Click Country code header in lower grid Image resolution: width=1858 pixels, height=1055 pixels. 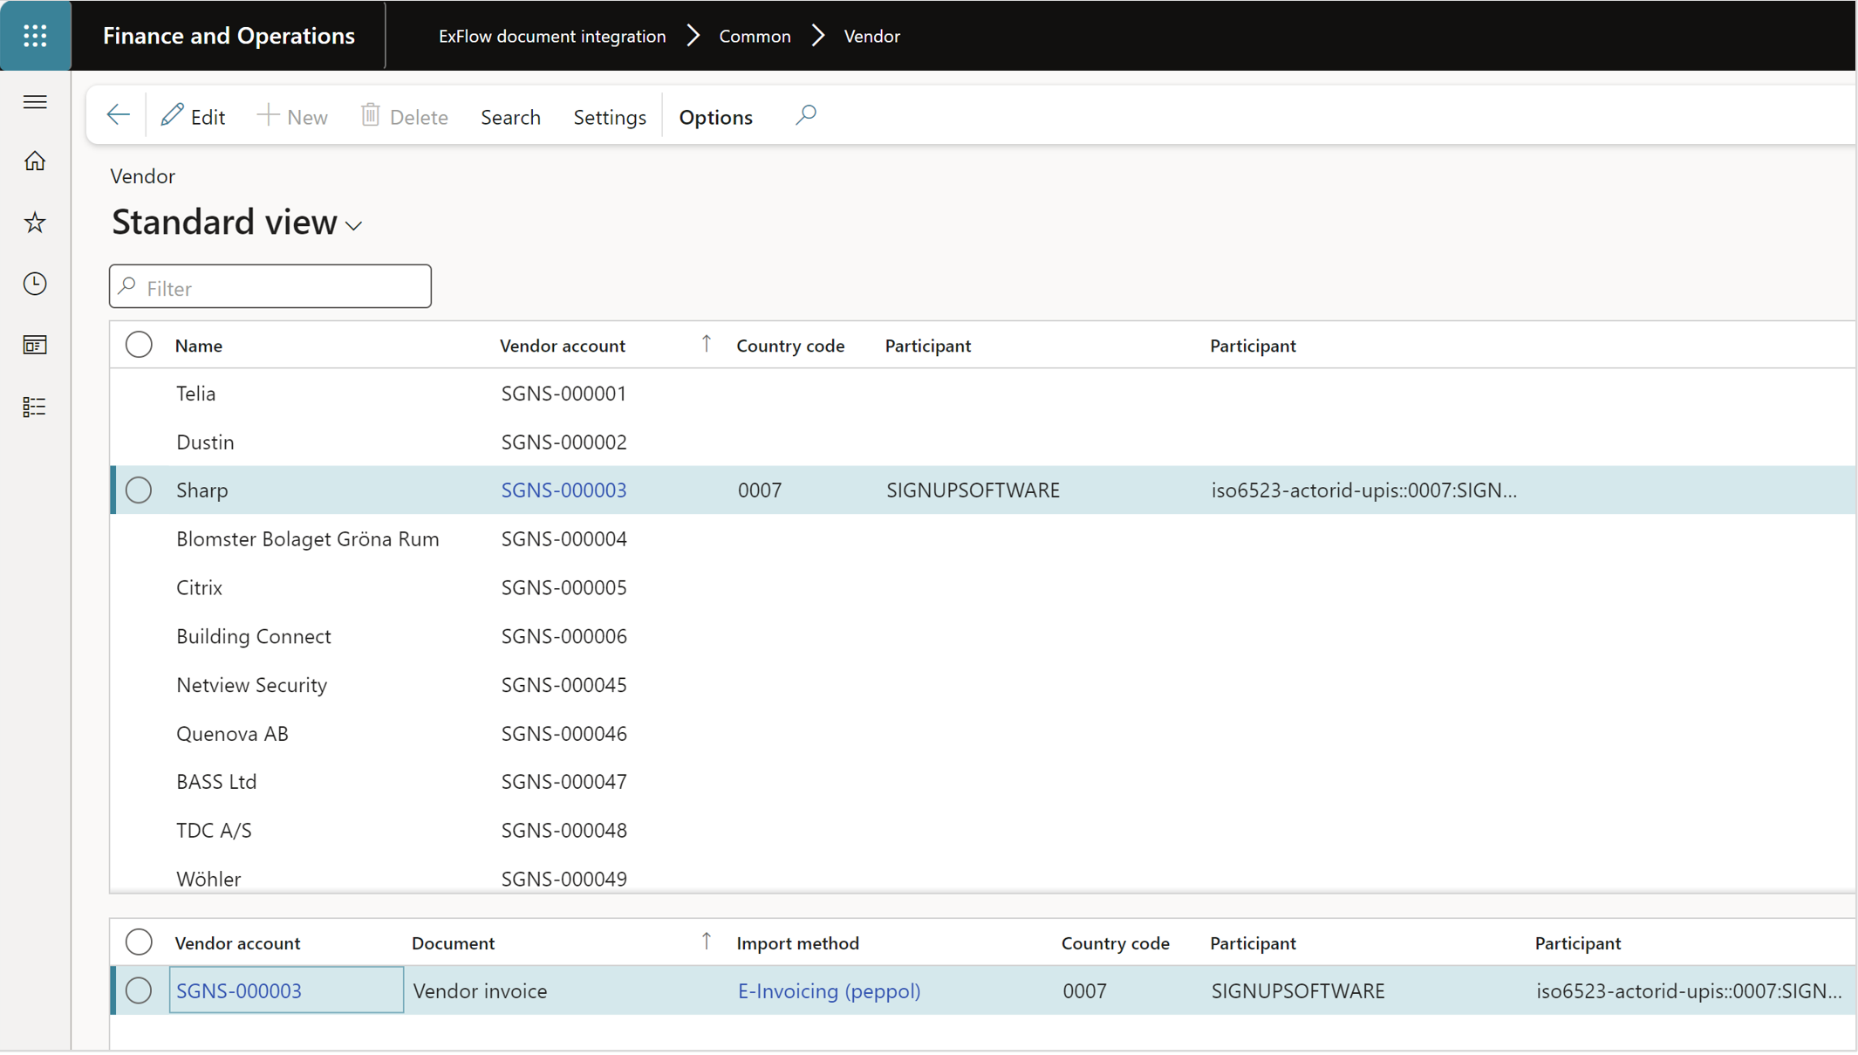[x=1115, y=943]
